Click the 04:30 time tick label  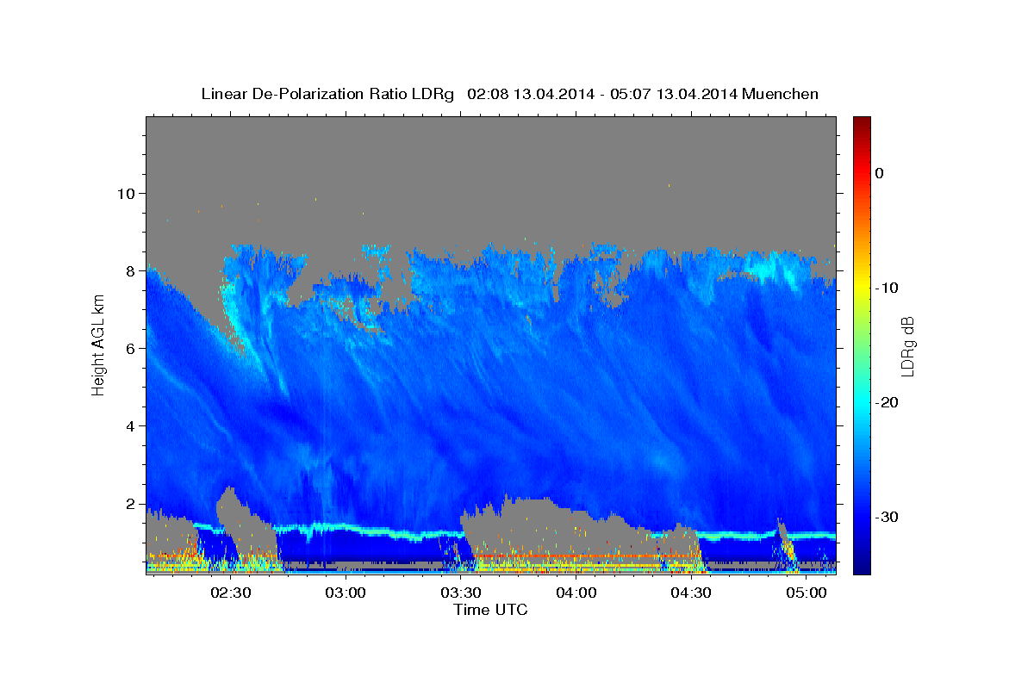pos(691,593)
